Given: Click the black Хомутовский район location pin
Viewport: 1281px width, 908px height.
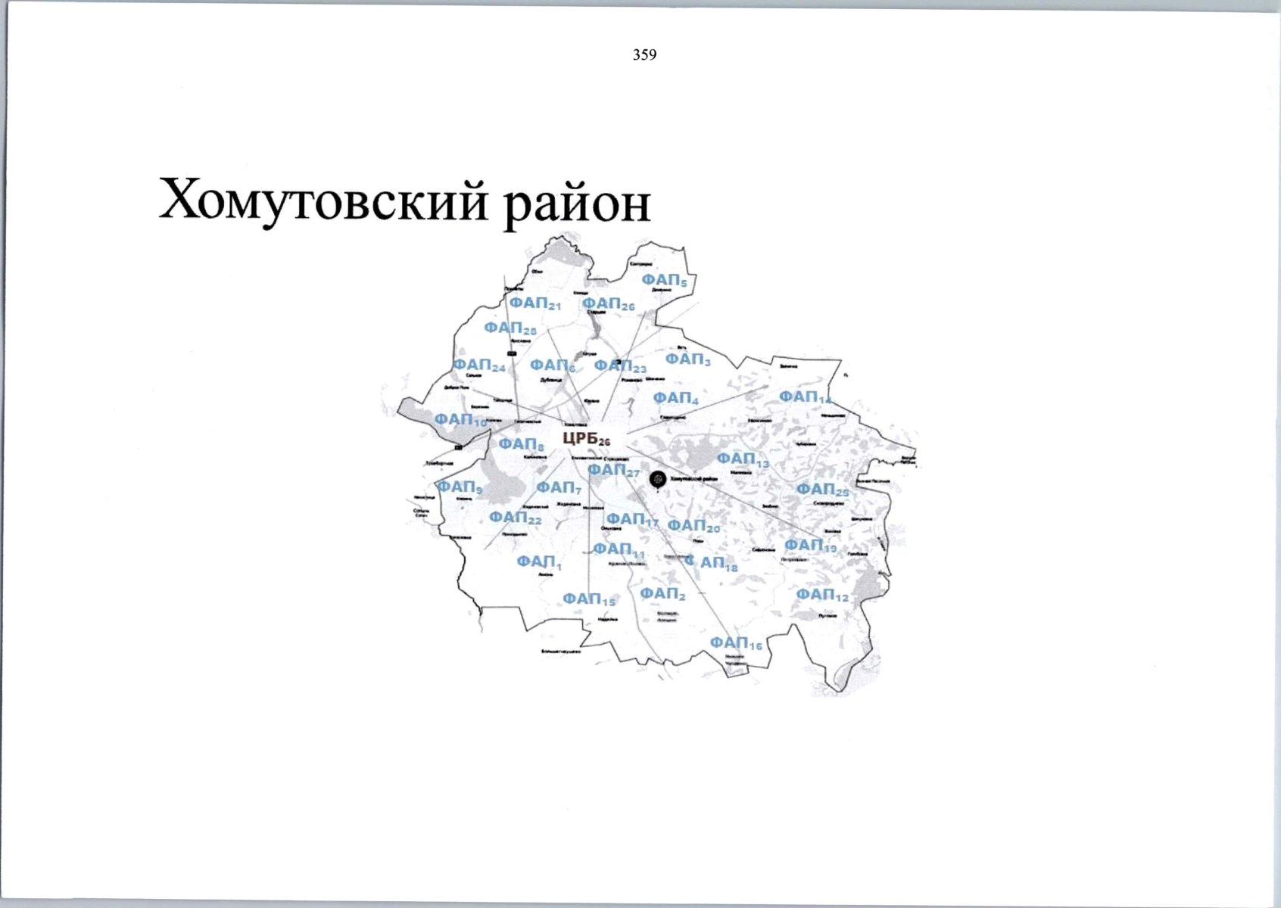Looking at the screenshot, I should (657, 477).
